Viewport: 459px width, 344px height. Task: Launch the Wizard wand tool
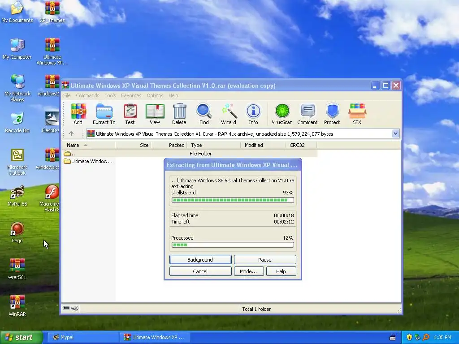[x=229, y=114]
